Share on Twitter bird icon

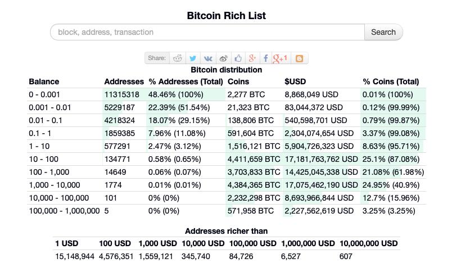[193, 58]
